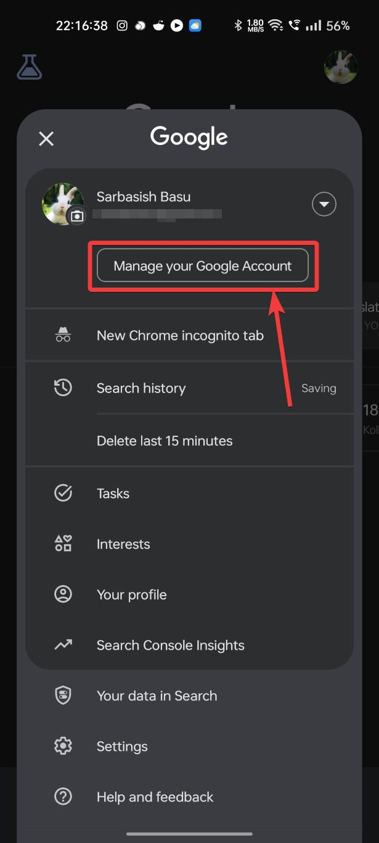
Task: Tap the Bluetooth status icon
Action: [x=238, y=26]
